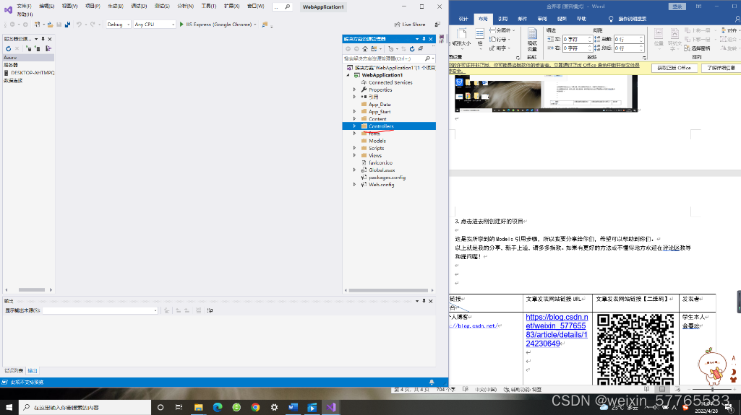This screenshot has width=741, height=415.
Task: Collapse the WebApplication1 project node
Action: point(348,75)
